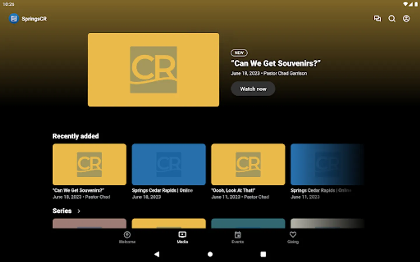420x262 pixels.
Task: Click the Watch now button
Action: click(x=253, y=89)
